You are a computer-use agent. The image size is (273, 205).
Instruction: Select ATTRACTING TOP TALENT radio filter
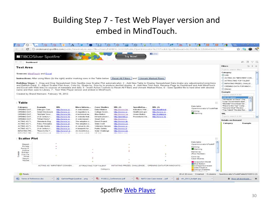[x=223, y=81]
